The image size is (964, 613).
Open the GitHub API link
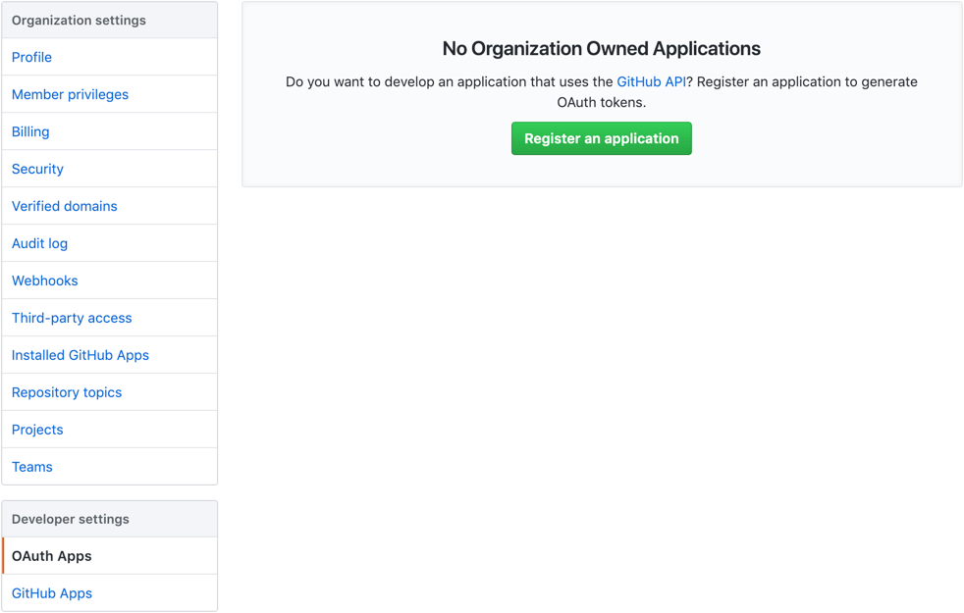pyautogui.click(x=652, y=81)
